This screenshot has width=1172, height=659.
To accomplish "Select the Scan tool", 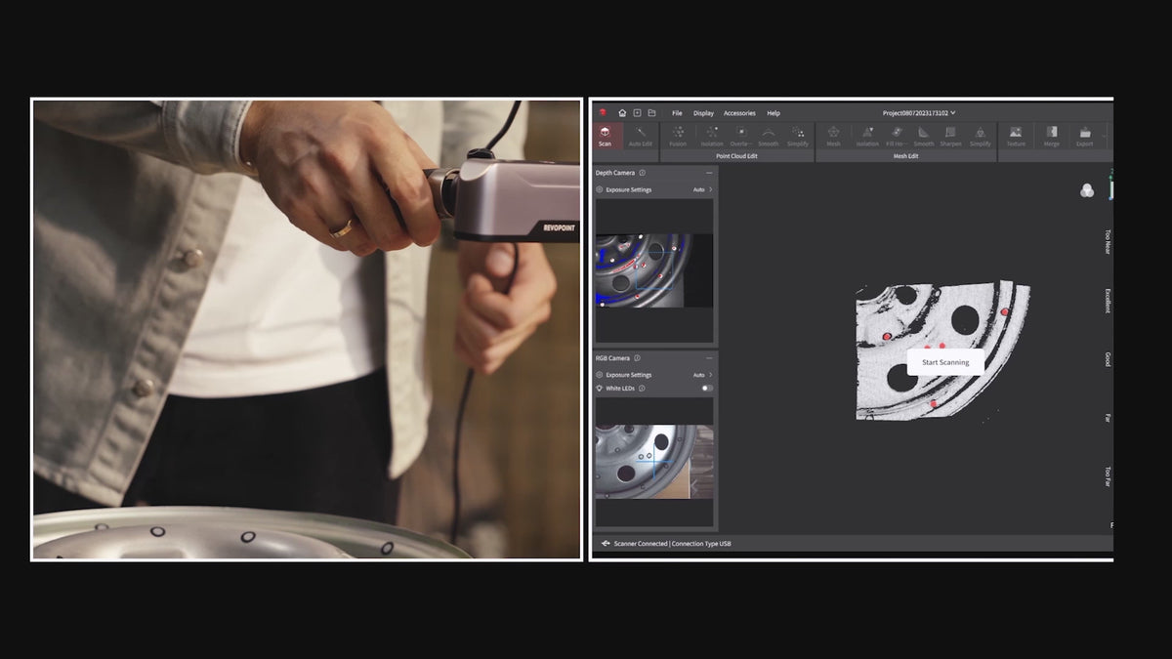I will pos(606,135).
